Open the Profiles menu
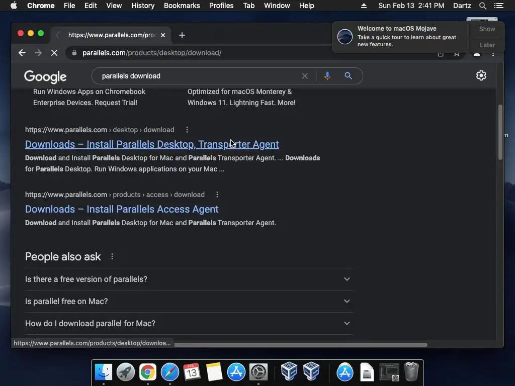 click(x=221, y=6)
